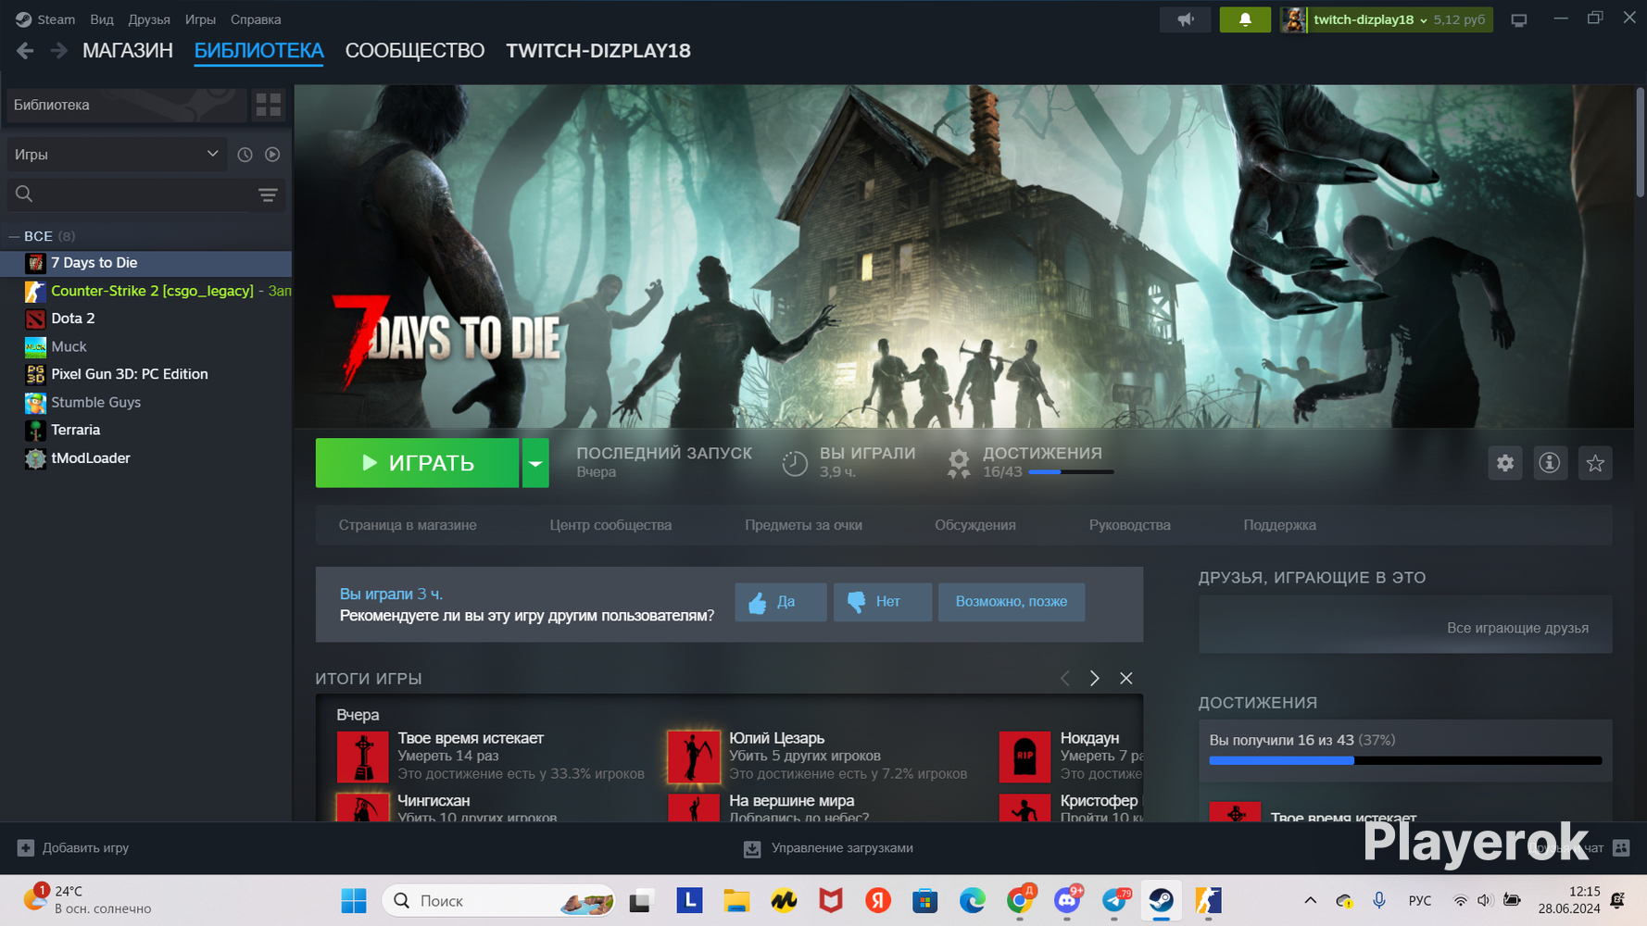Open the Нокдаун achievement icon
1647x926 pixels.
pos(1025,757)
